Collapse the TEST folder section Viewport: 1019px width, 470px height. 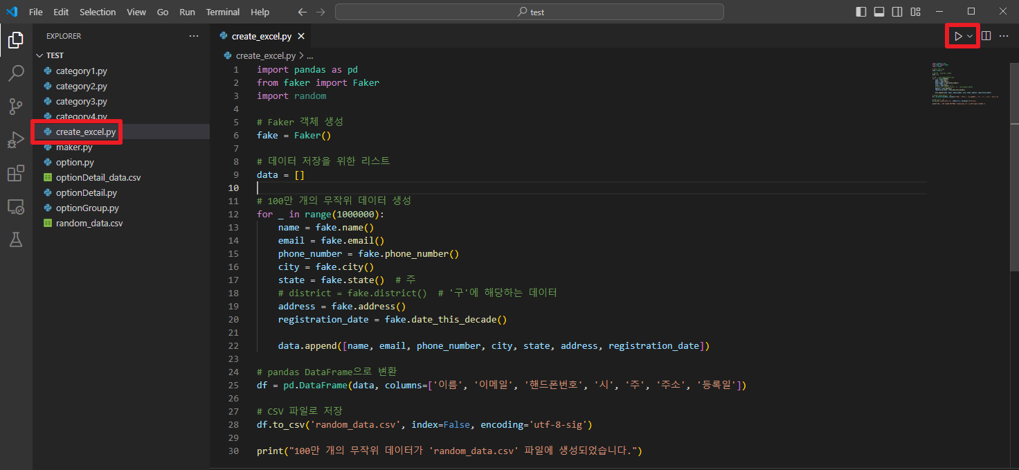click(121, 55)
